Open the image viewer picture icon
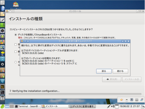 click(x=2, y=47)
